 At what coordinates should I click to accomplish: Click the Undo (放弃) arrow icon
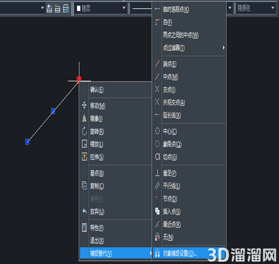[84, 211]
